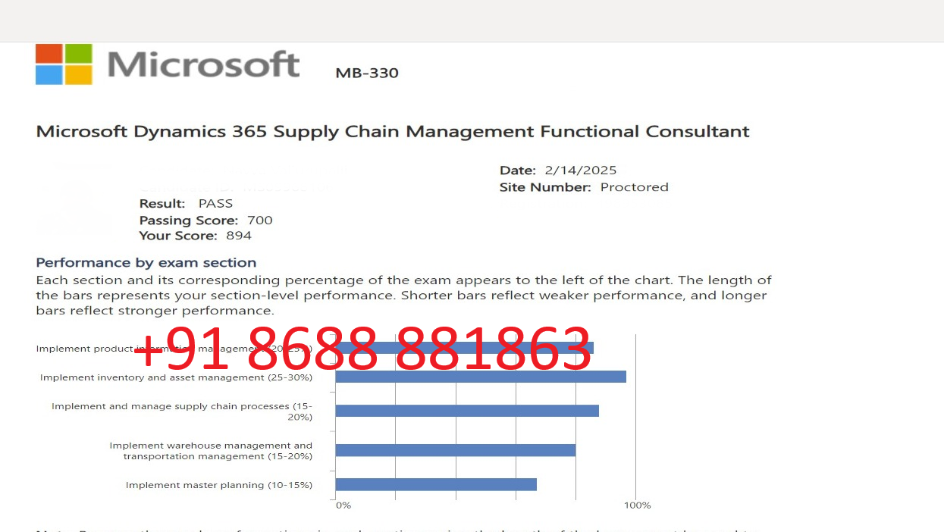This screenshot has width=944, height=532.
Task: Click the Performance by exam section heading
Action: pos(146,263)
